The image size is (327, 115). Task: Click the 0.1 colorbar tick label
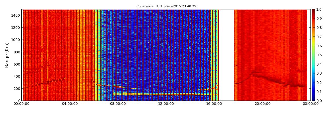point(319,92)
